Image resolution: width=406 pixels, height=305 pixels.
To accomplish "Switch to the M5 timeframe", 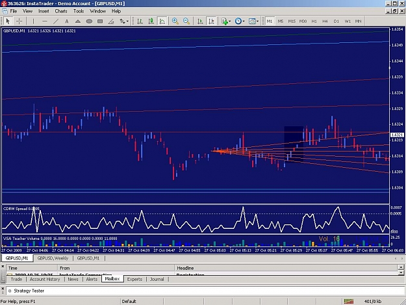I will (281, 21).
